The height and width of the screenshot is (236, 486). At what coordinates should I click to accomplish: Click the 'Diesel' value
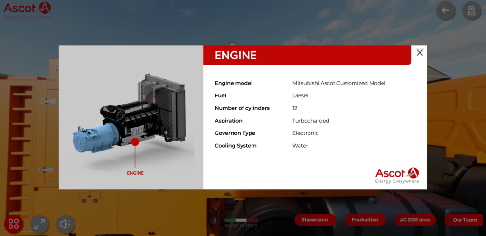[x=300, y=95]
